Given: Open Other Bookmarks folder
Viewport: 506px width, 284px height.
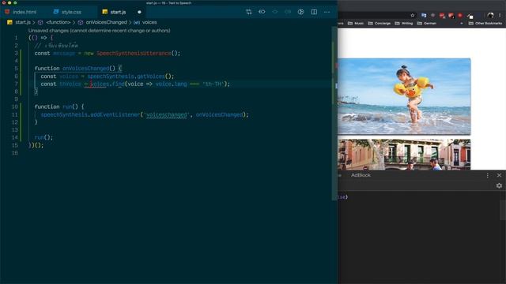Looking at the screenshot, I should pyautogui.click(x=485, y=23).
